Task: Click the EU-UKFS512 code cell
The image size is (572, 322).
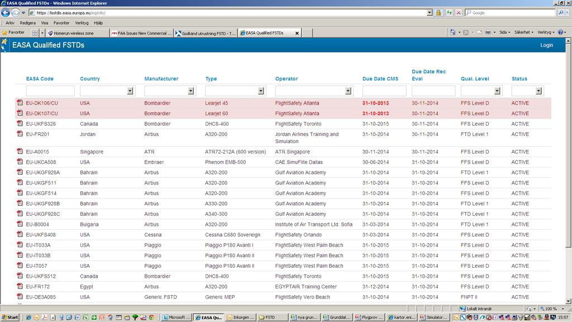Action: pos(41,276)
